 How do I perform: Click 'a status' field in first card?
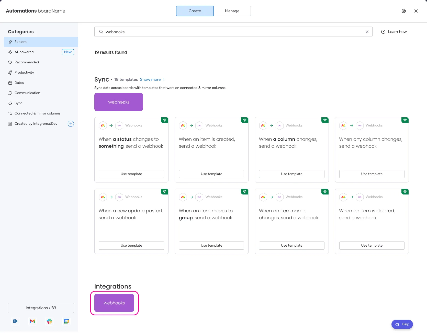click(122, 139)
